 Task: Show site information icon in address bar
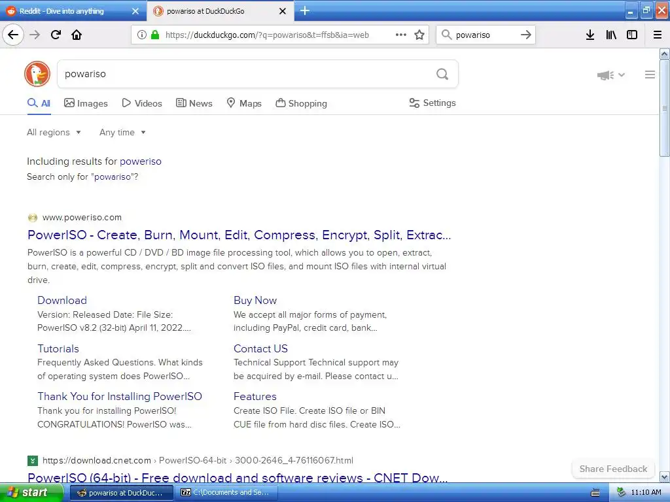pos(142,35)
